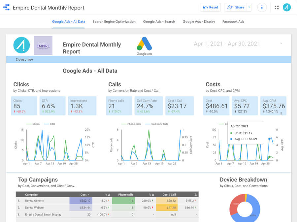Select the Dental Webster campaign row
The width and height of the screenshot is (297, 222).
[107, 207]
